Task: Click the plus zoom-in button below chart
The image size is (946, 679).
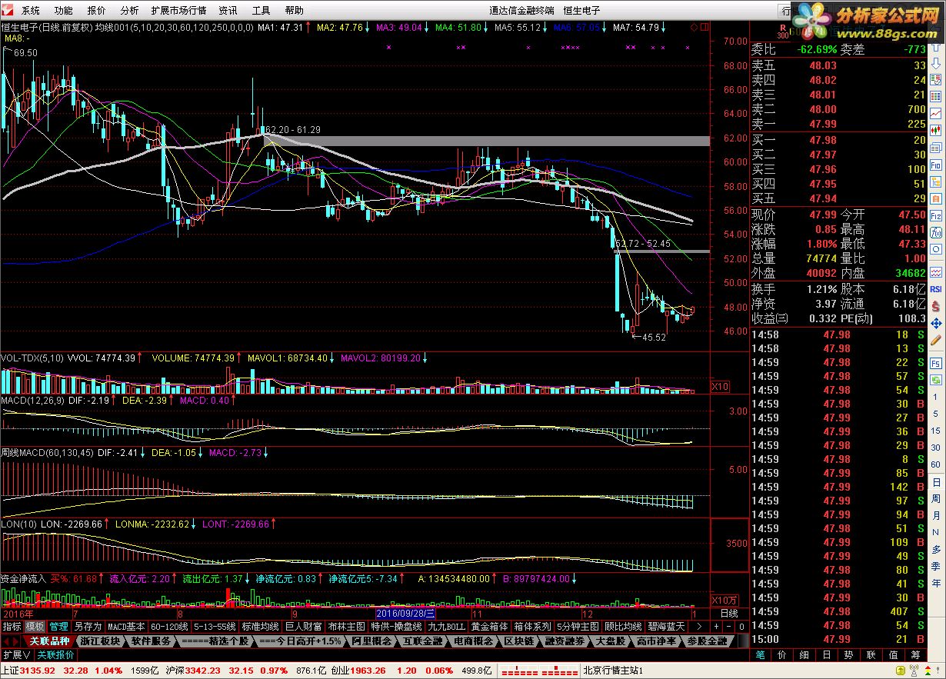Action: (716, 626)
